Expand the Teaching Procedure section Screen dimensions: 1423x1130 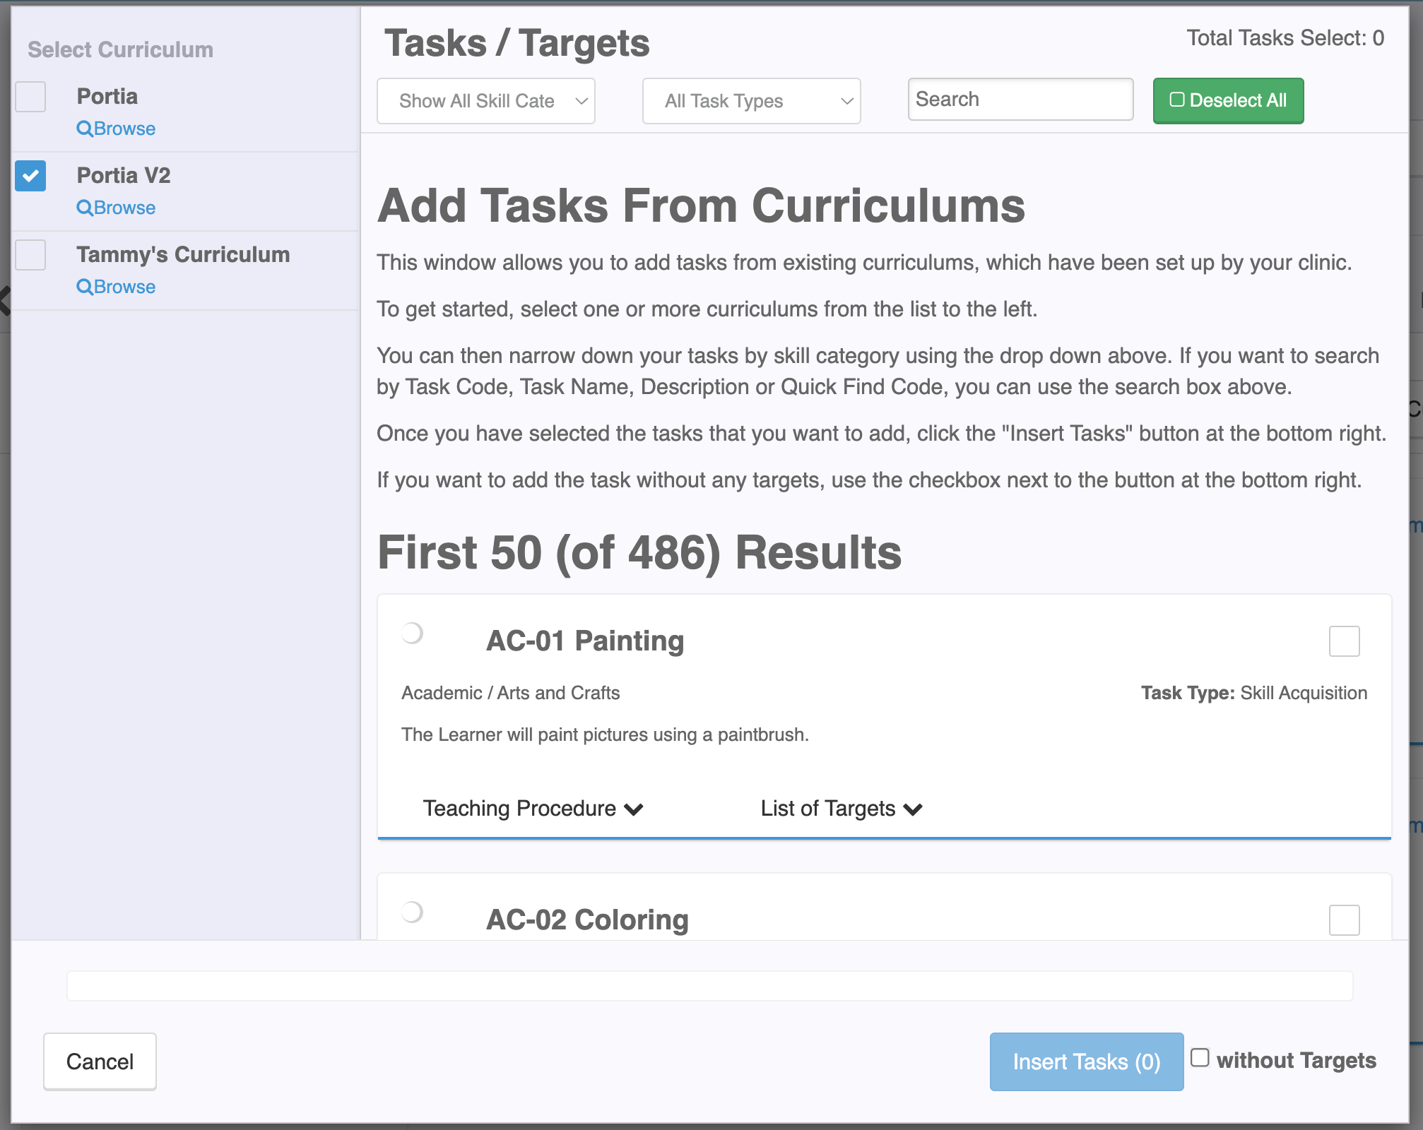[520, 809]
